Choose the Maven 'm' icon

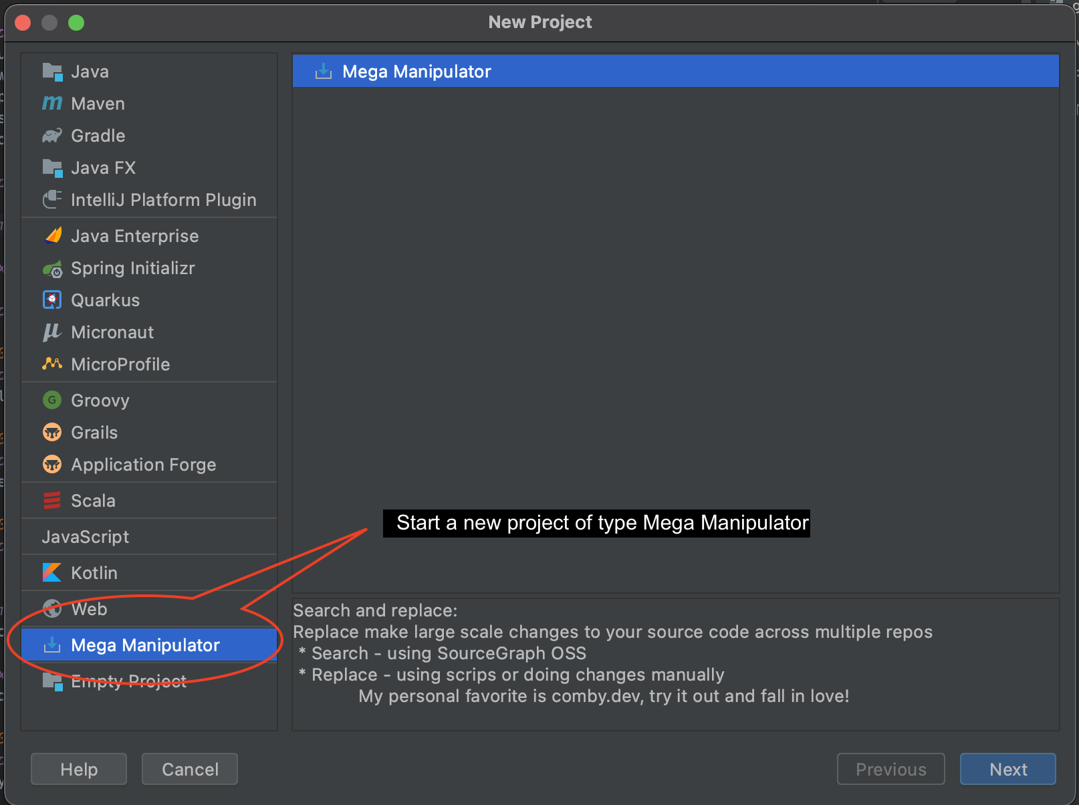pyautogui.click(x=52, y=104)
